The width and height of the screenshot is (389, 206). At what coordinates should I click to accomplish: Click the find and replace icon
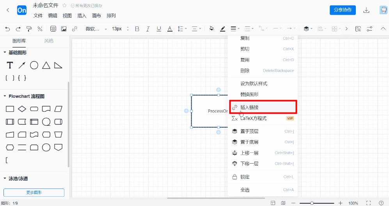(x=358, y=29)
